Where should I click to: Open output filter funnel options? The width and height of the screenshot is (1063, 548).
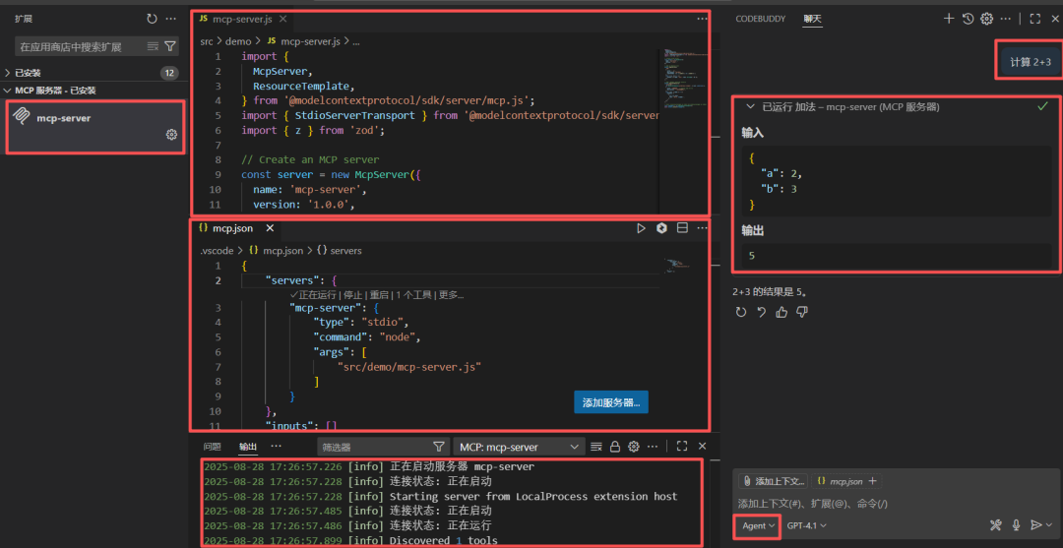439,447
